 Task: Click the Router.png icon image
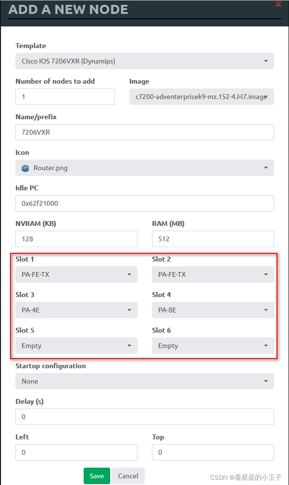(x=25, y=168)
